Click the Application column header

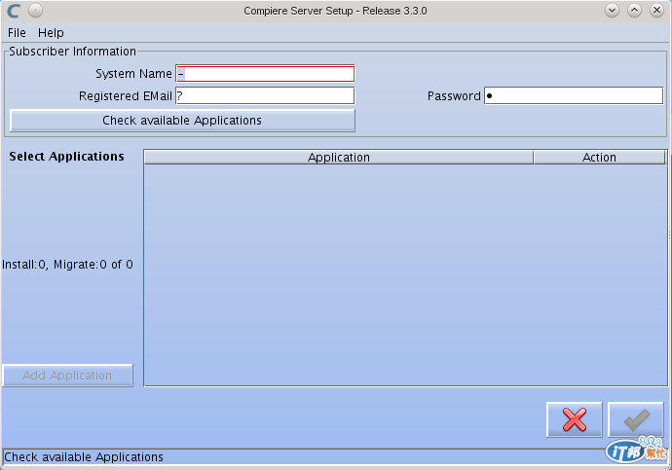pos(339,157)
